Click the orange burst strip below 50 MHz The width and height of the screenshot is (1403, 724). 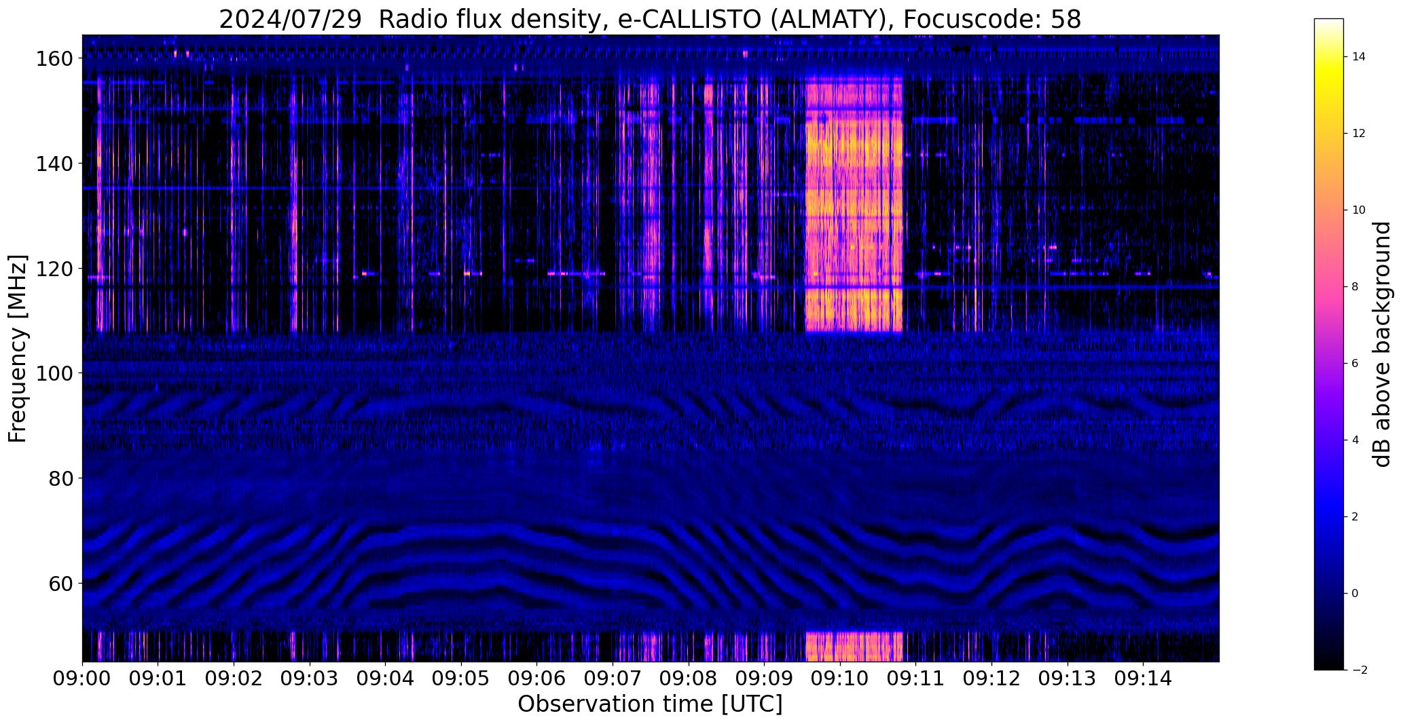click(x=854, y=647)
